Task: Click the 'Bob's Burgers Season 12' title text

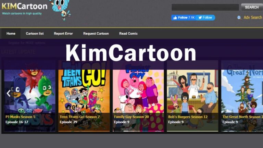Action: pos(188,117)
